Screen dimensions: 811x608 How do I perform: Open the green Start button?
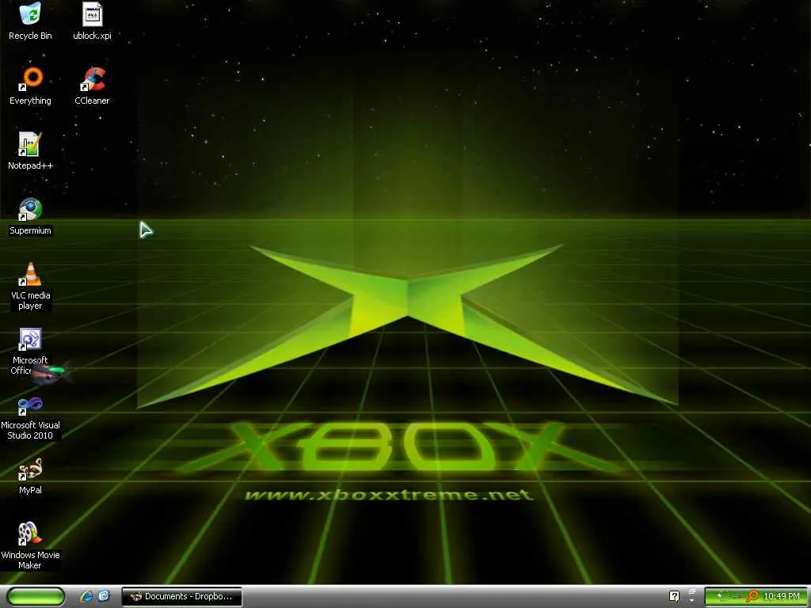point(36,596)
